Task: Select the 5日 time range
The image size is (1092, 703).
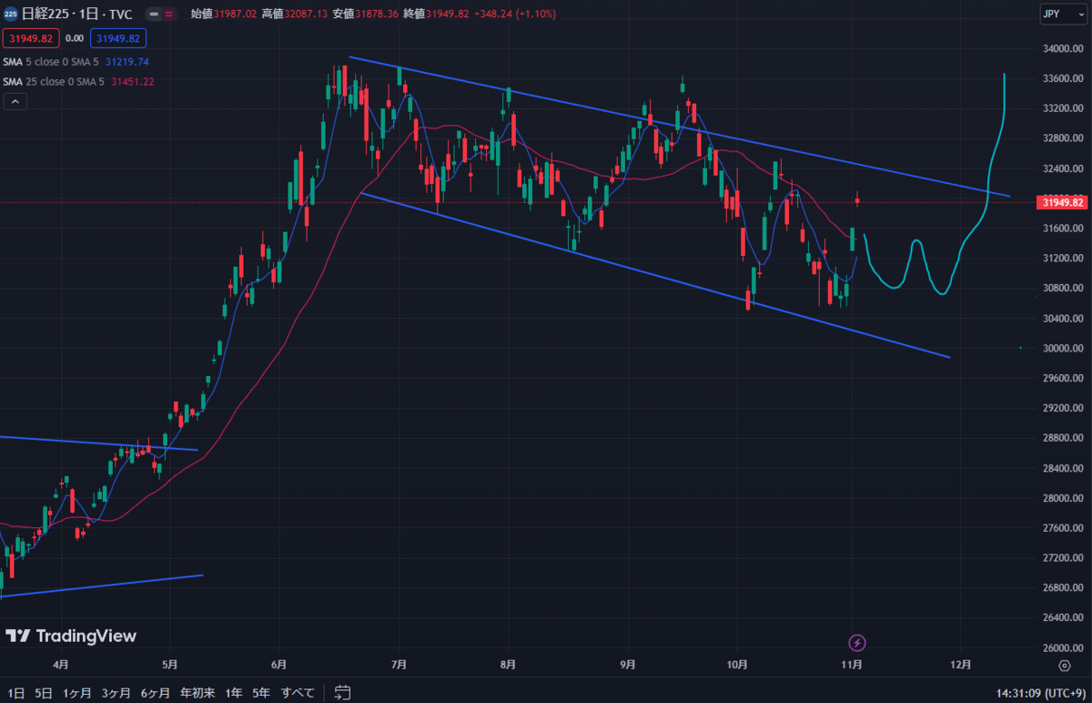Action: 43,693
